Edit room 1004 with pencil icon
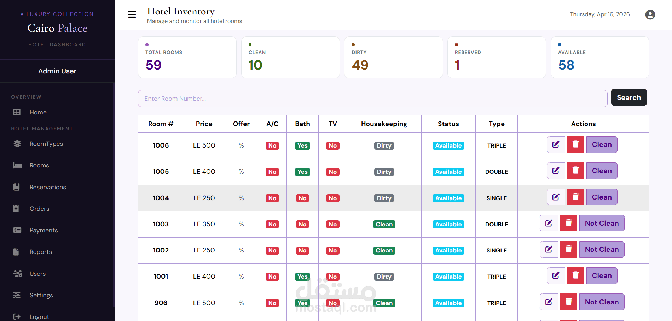 556,197
